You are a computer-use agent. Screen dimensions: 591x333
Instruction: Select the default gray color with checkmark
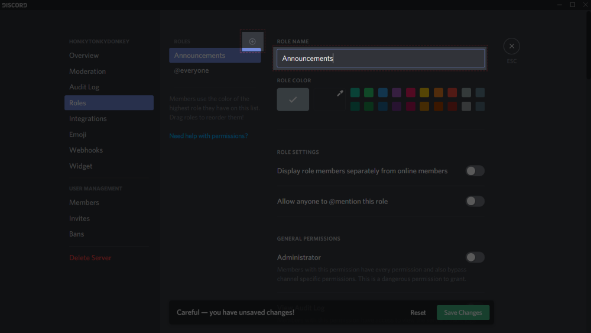293,99
